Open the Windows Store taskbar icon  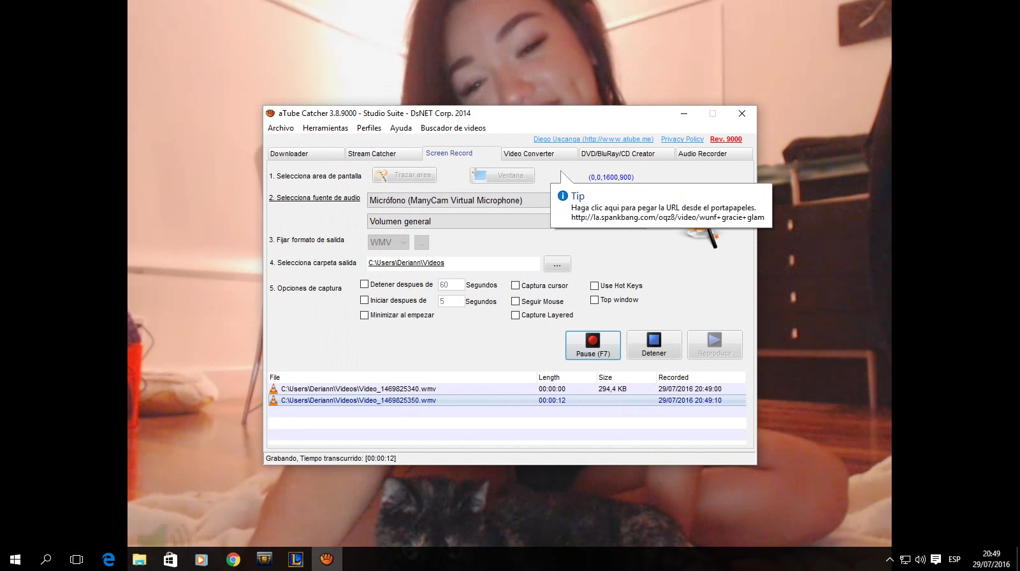click(170, 560)
